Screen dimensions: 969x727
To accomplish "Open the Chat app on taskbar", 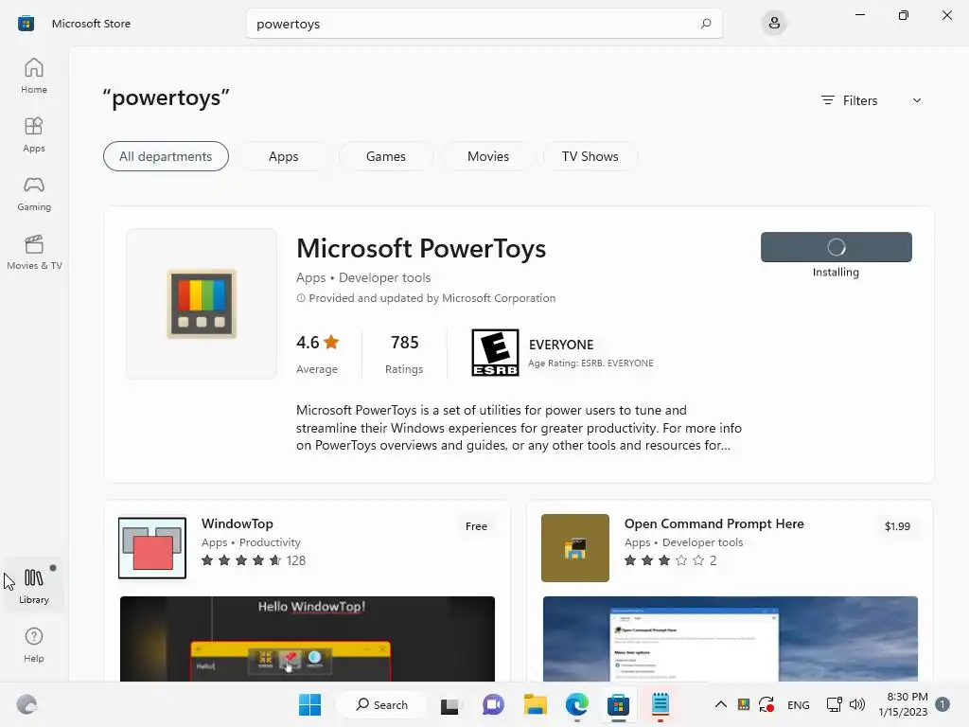I will (x=492, y=704).
